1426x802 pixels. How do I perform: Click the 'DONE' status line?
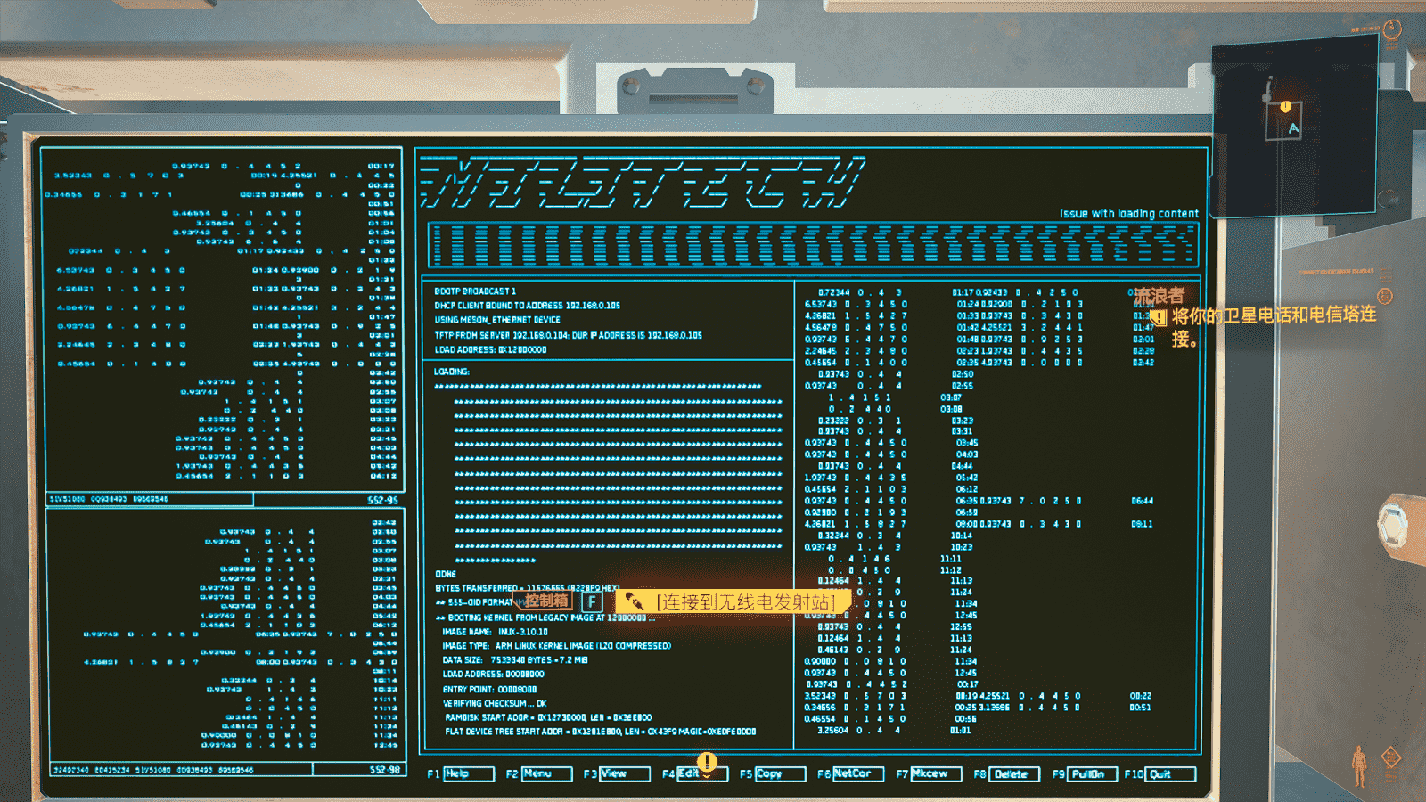(x=446, y=574)
